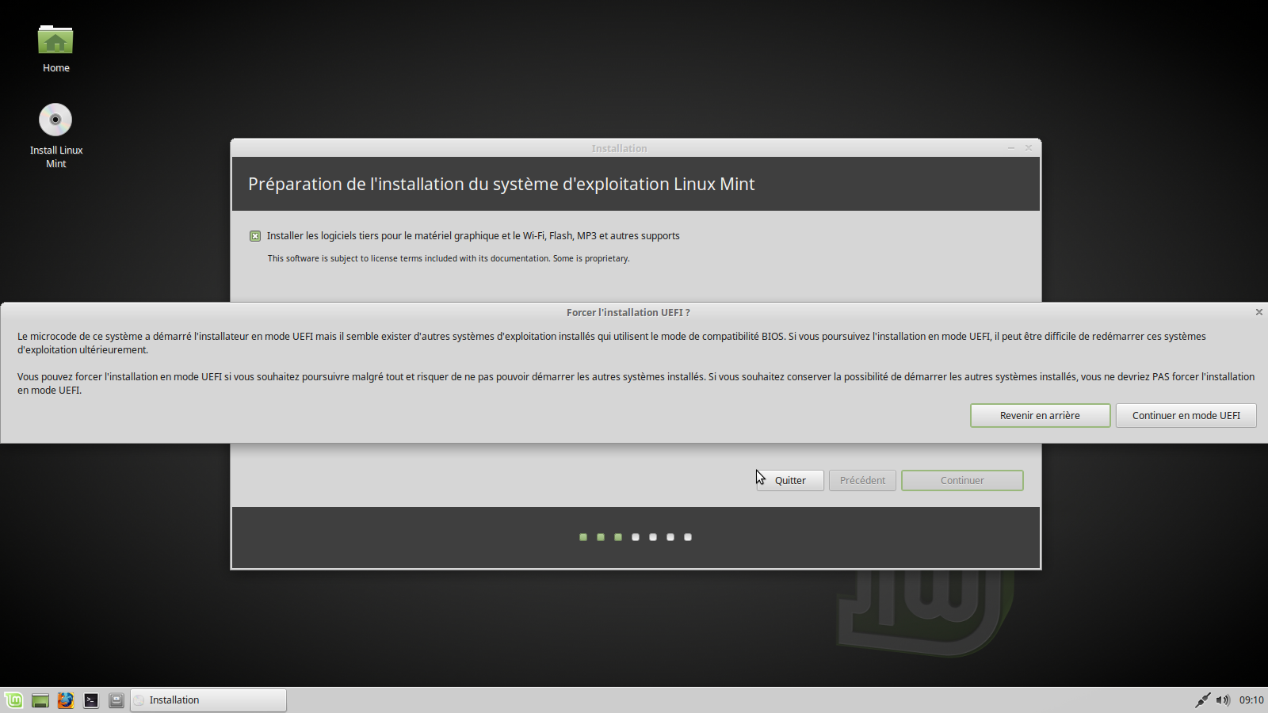This screenshot has width=1268, height=713.
Task: Open the volume control in tray
Action: click(x=1223, y=700)
